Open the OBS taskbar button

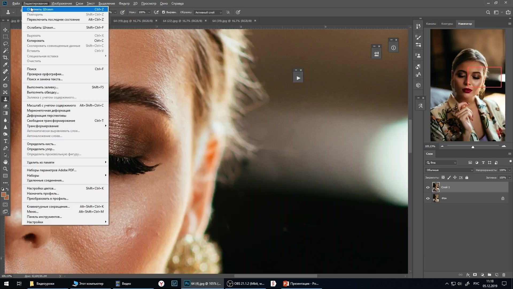[x=246, y=284]
